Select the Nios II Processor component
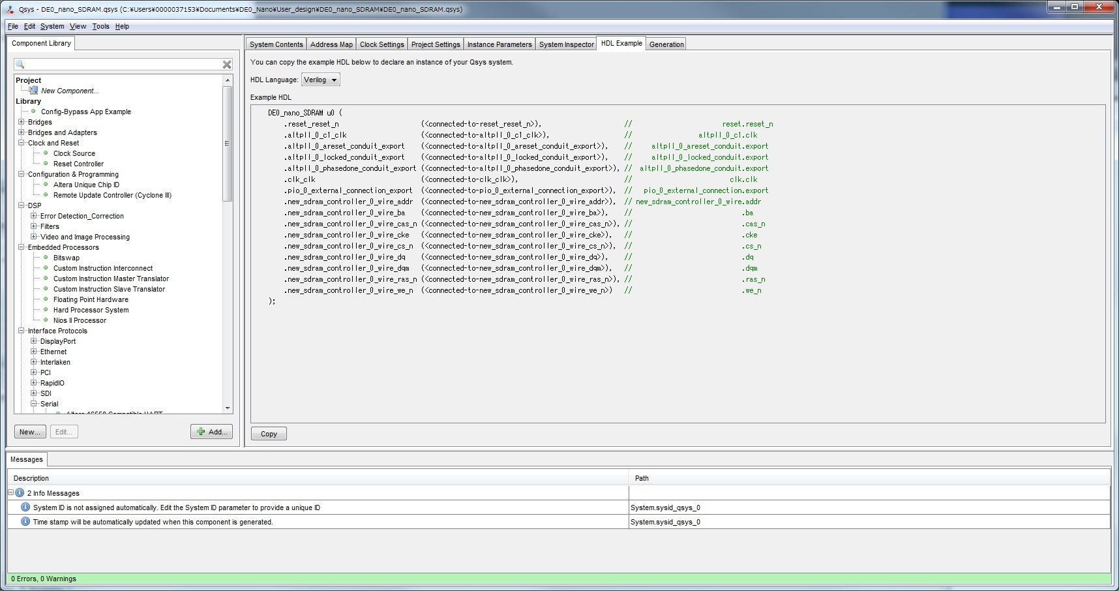1119x591 pixels. (x=80, y=320)
